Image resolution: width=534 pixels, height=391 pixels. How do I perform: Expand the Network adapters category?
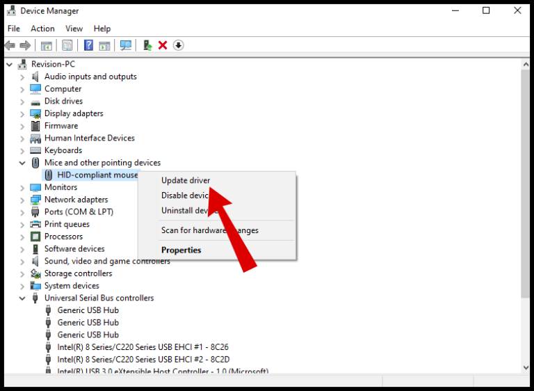[22, 200]
